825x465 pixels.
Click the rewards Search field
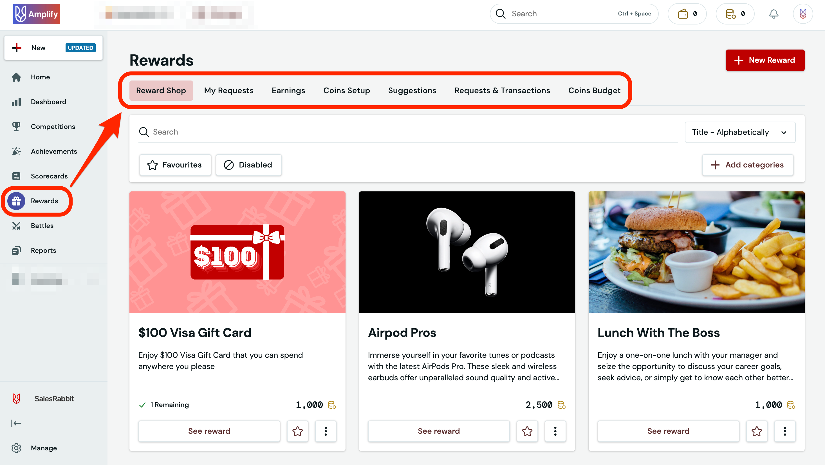(x=407, y=132)
